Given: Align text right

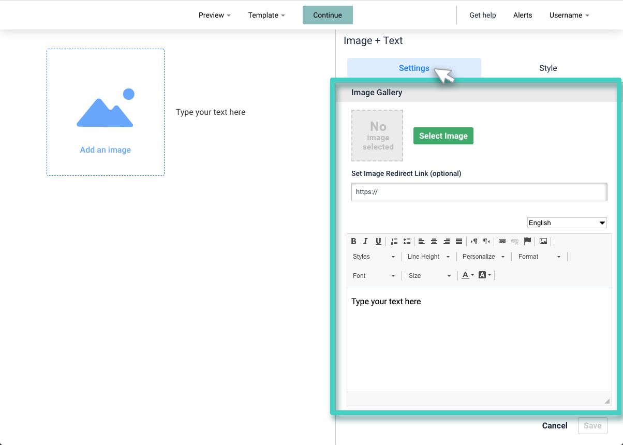Looking at the screenshot, I should coord(447,241).
